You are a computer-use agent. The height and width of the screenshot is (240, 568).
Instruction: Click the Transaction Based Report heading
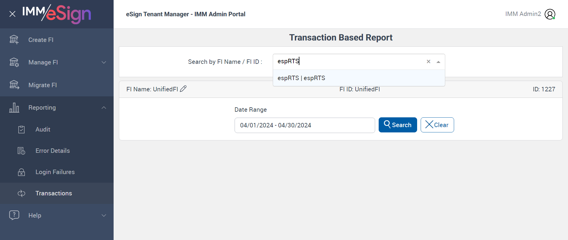341,38
